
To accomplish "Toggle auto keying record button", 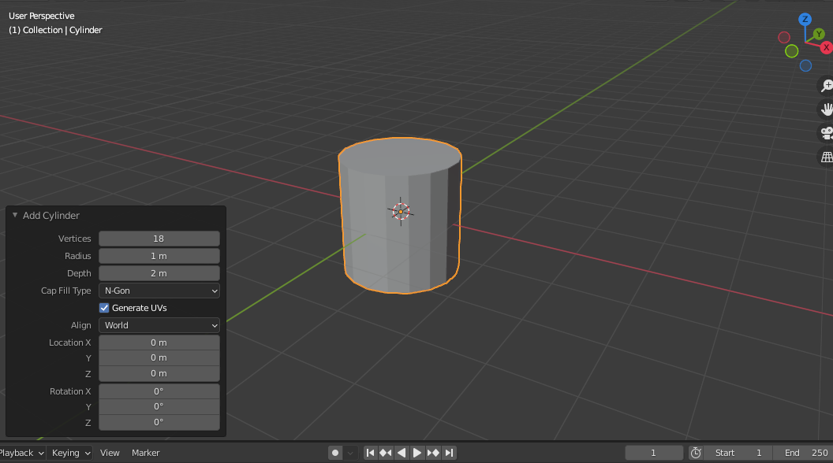I will click(335, 453).
